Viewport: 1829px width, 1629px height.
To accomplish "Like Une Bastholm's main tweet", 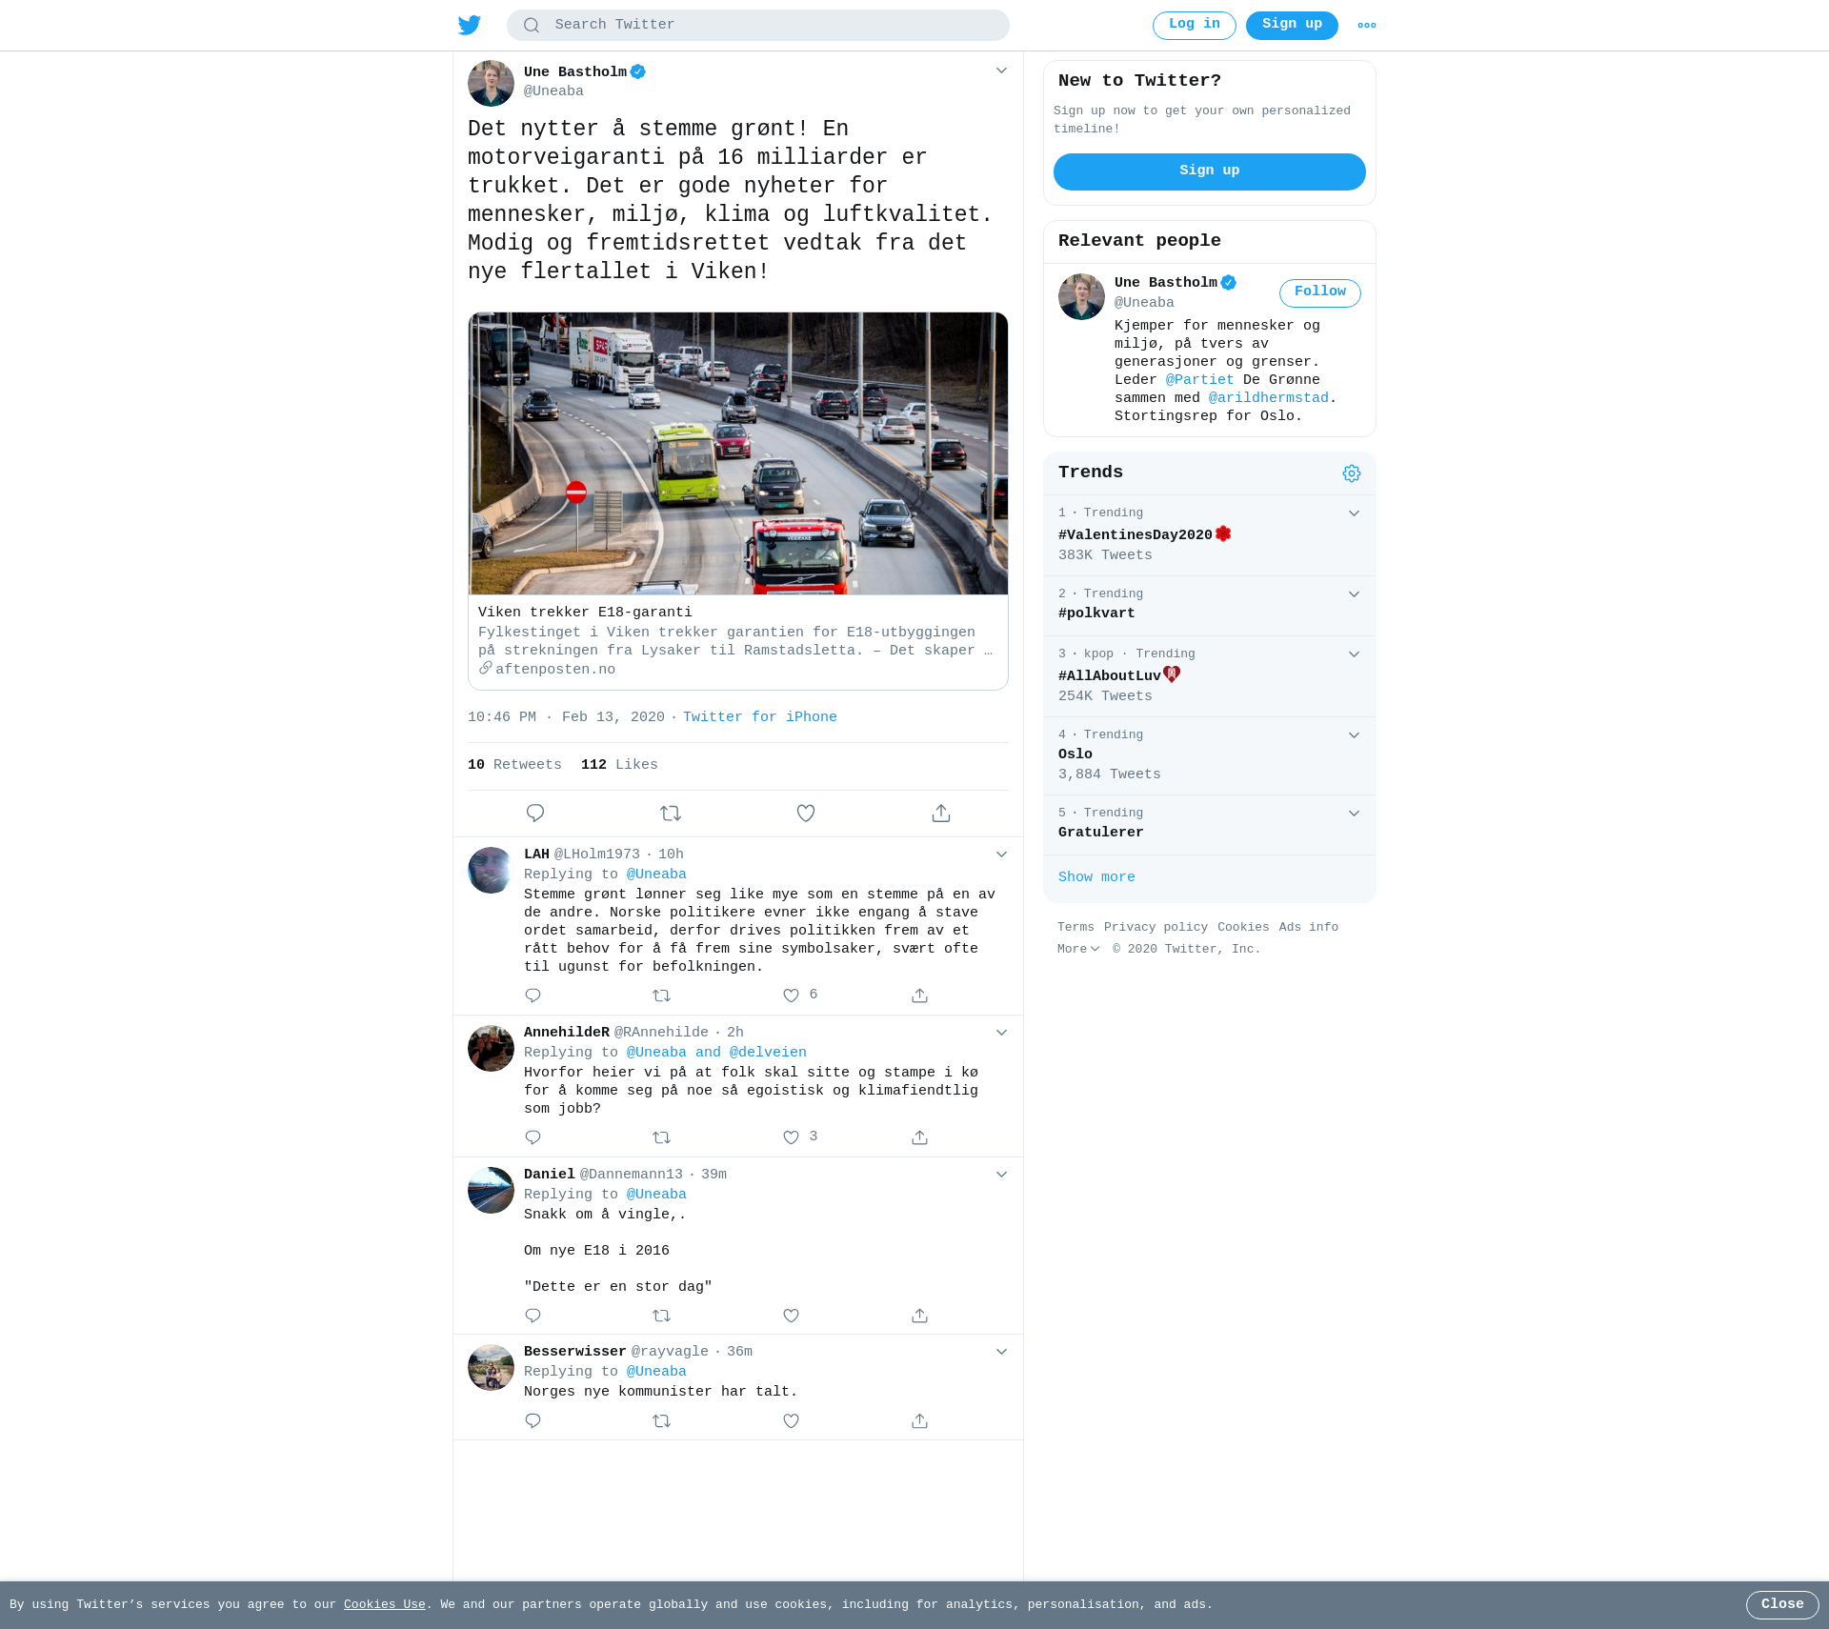I will pos(806,813).
